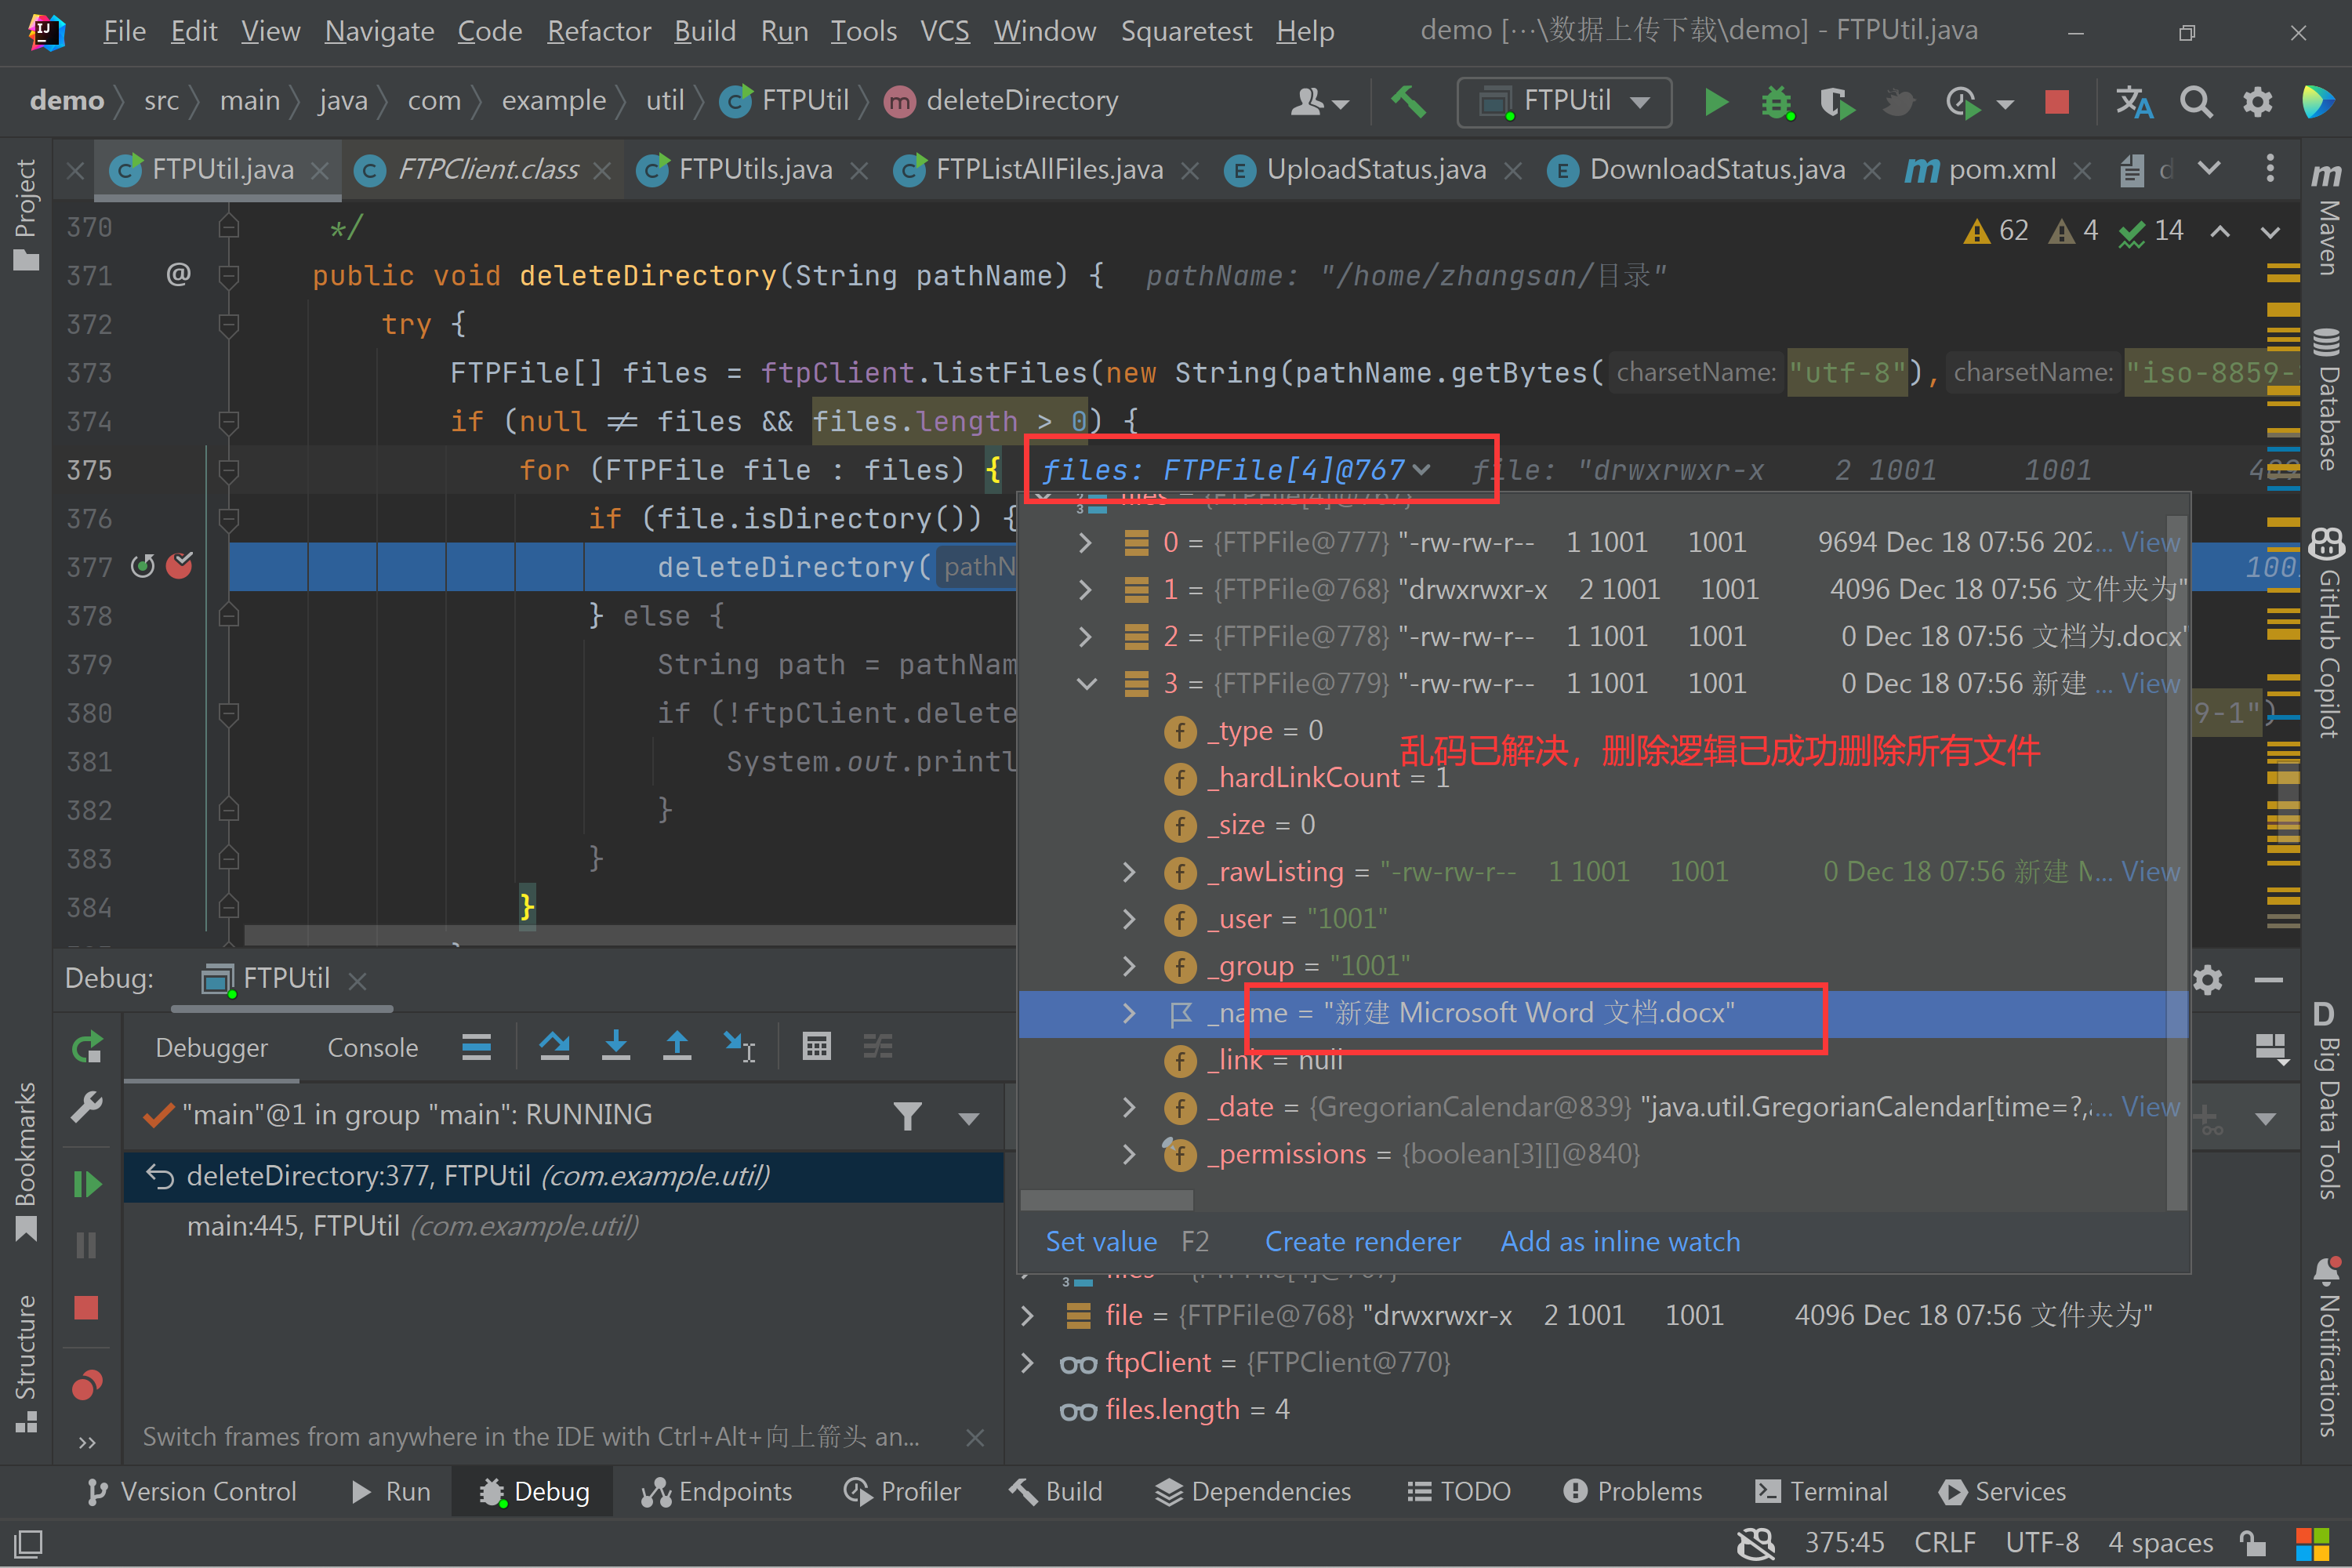2352x1568 pixels.
Task: Open Problems tool window button
Action: (x=1632, y=1491)
